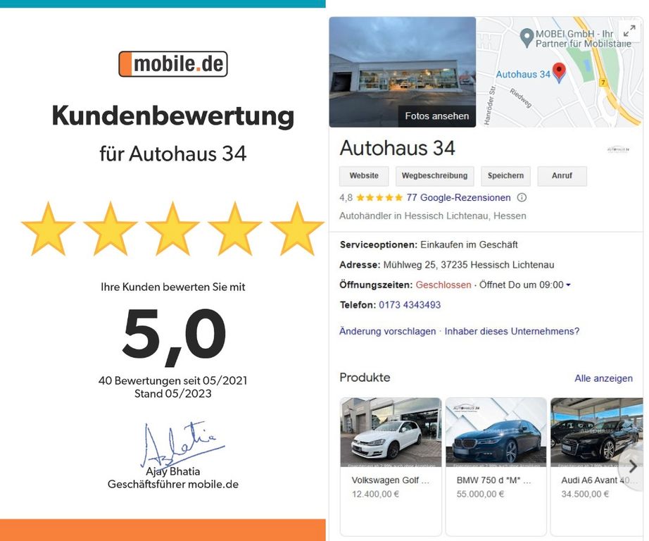Viewport: 649px width, 541px height.
Task: Click the mobile.de logo
Action: (x=173, y=64)
